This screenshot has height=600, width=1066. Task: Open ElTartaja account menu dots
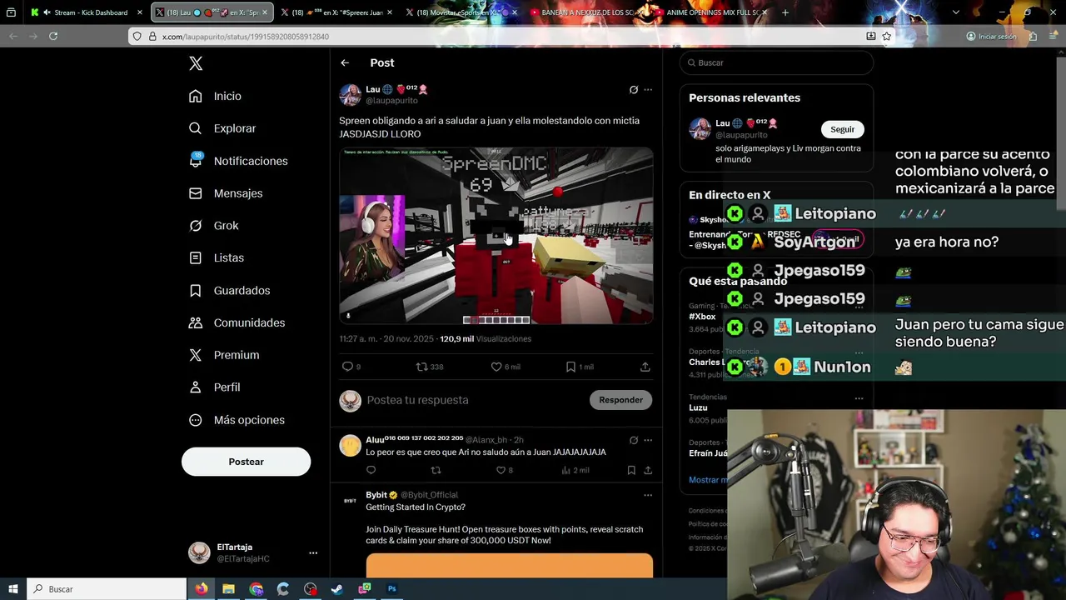(x=313, y=552)
